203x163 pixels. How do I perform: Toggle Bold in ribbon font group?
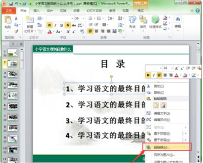[50, 25]
